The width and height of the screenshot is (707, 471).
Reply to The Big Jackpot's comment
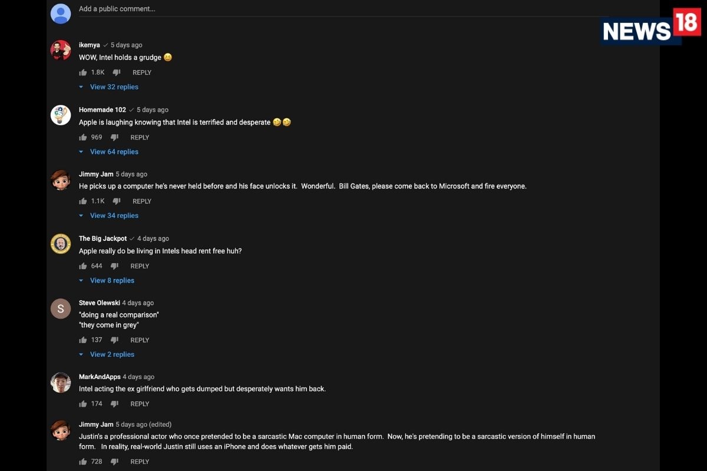(140, 266)
